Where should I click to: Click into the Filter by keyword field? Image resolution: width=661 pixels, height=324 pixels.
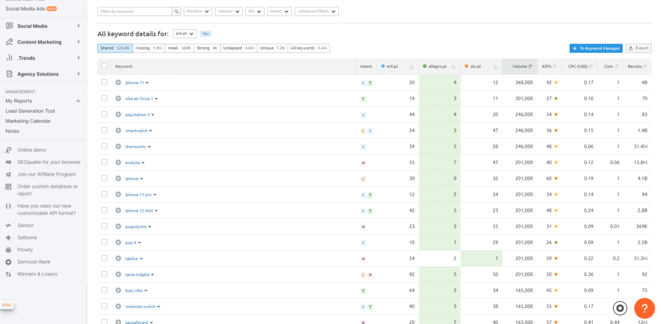pyautogui.click(x=135, y=12)
